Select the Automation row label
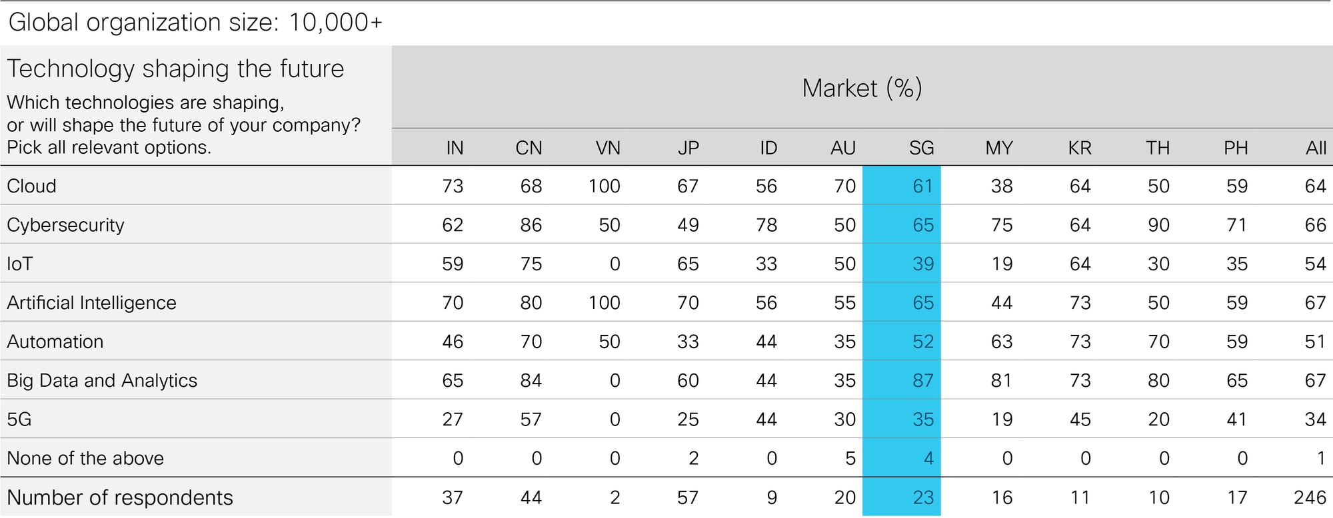Image resolution: width=1333 pixels, height=518 pixels. 55,342
